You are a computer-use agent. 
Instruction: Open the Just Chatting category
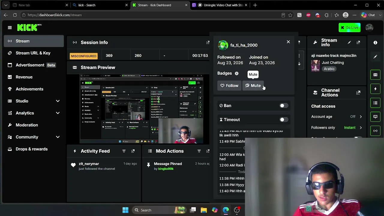(333, 63)
